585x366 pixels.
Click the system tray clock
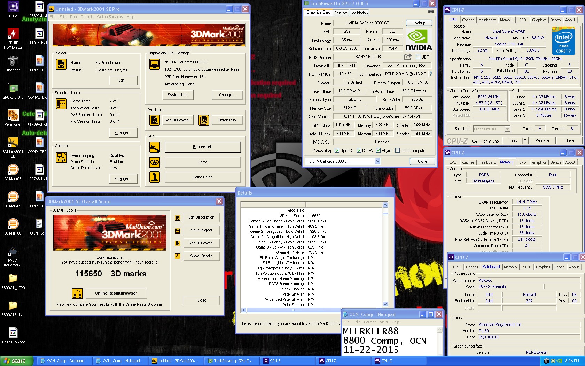572,361
